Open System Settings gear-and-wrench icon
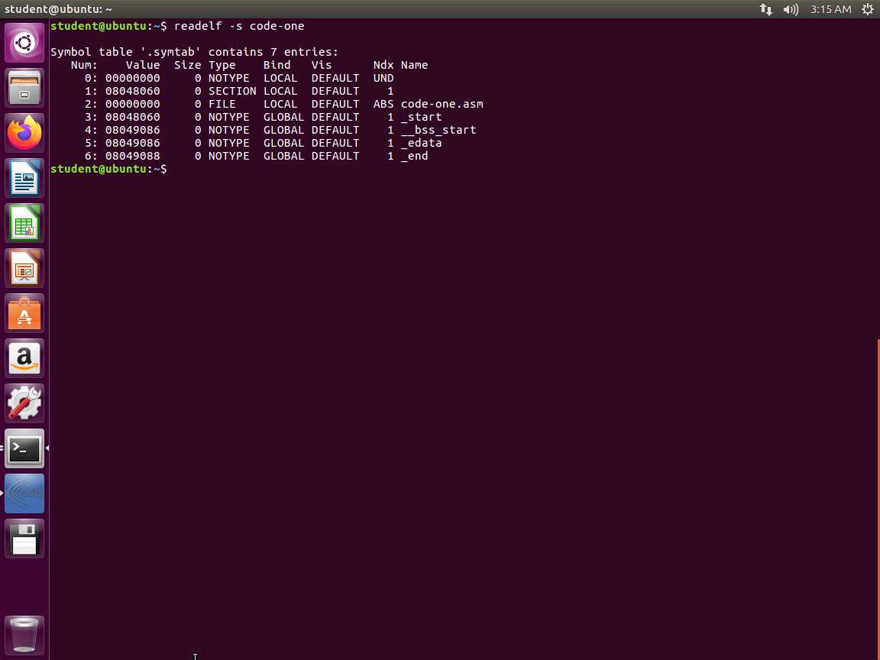The width and height of the screenshot is (880, 660). [24, 403]
